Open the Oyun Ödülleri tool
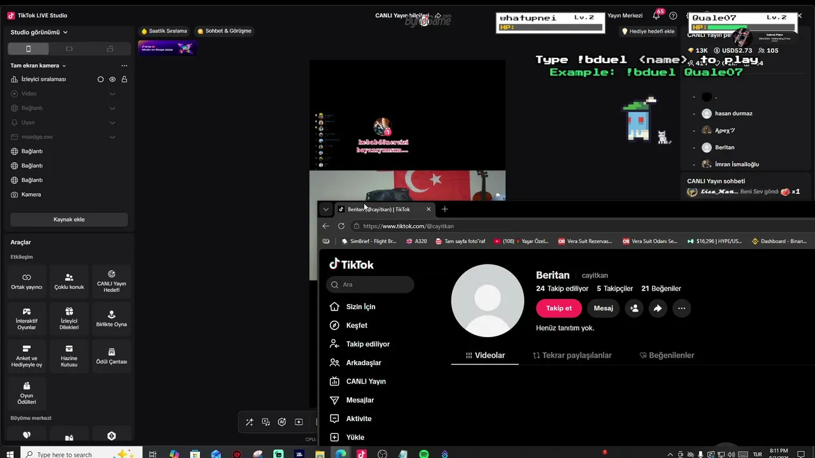This screenshot has width=815, height=458. click(27, 394)
